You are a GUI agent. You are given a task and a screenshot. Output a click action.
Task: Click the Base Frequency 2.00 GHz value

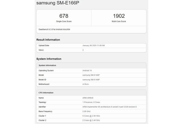click(x=87, y=111)
